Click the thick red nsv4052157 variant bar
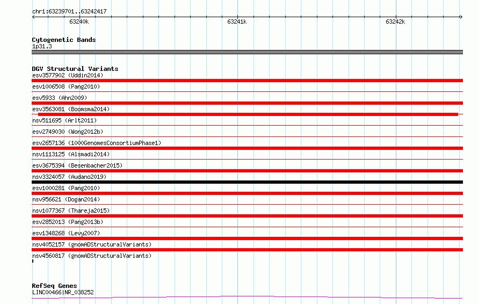Screen dimensions: 478x304 [x=247, y=250]
